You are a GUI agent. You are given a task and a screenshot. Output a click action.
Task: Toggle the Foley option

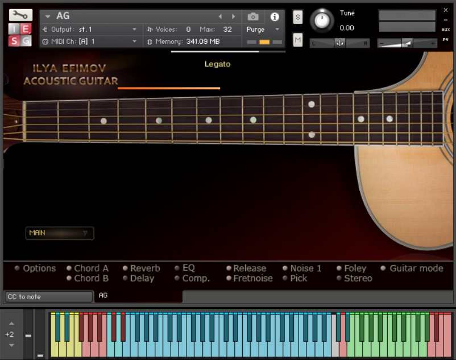coord(339,268)
